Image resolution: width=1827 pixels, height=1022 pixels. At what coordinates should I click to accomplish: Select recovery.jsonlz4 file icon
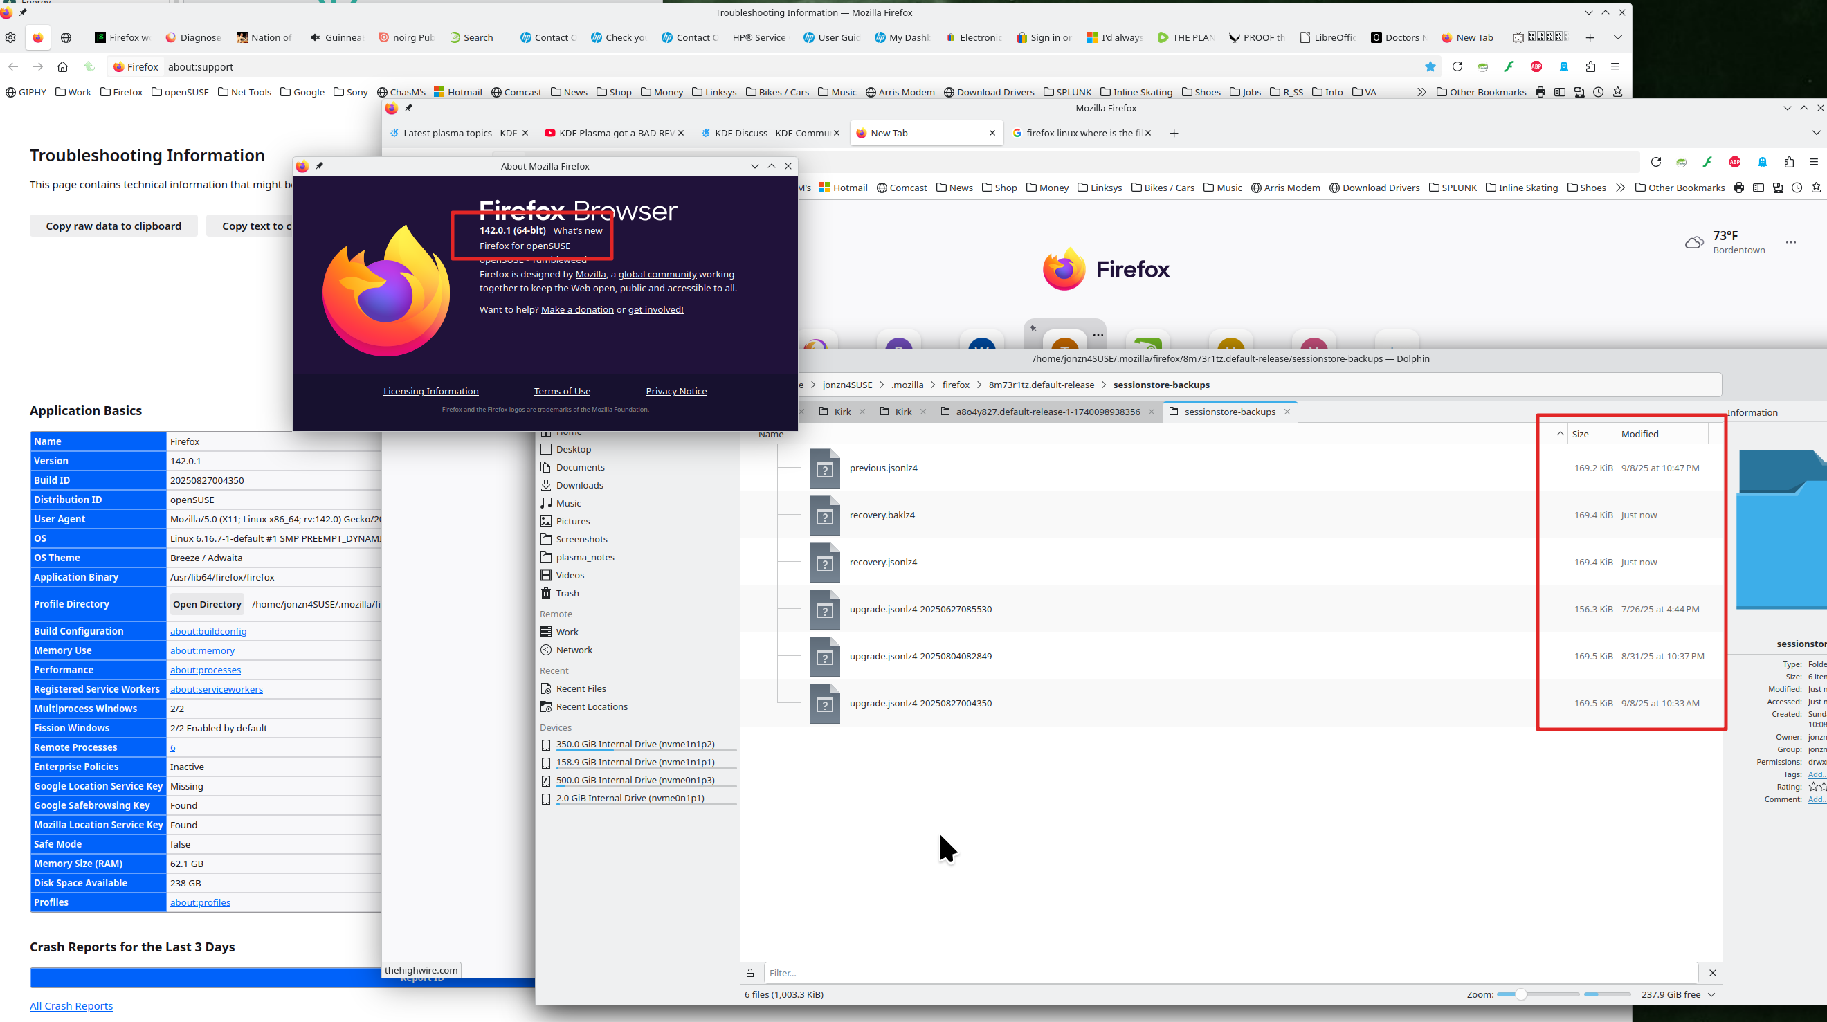(824, 563)
